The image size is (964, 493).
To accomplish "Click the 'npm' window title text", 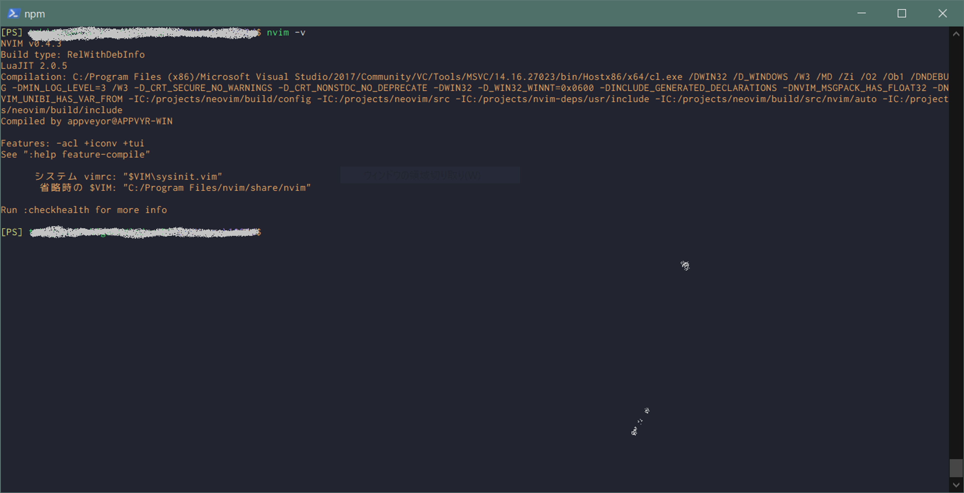I will pos(34,14).
